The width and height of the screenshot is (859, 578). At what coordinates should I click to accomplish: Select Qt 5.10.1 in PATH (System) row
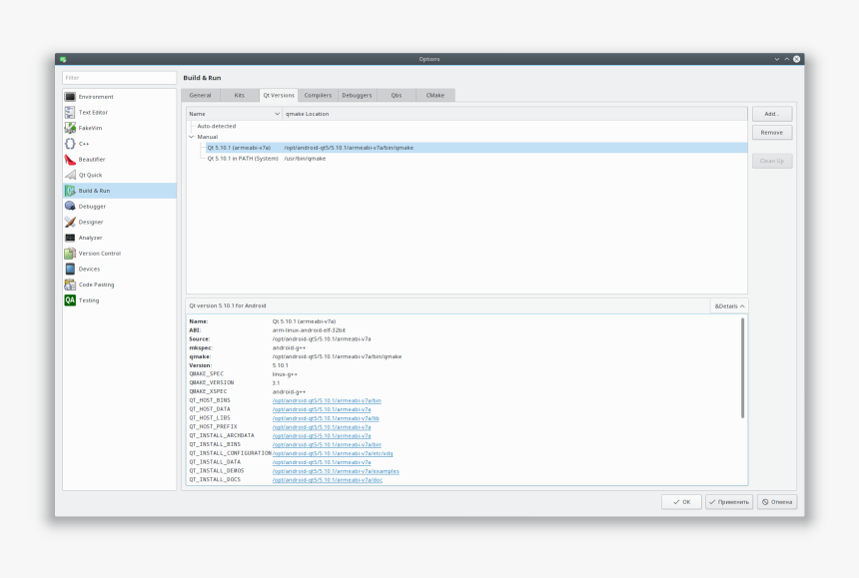point(243,159)
